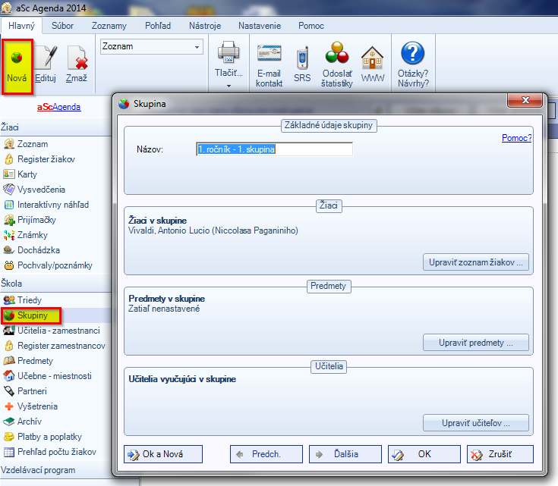Go to previous group with Predch.
558x486 pixels.
(x=266, y=454)
